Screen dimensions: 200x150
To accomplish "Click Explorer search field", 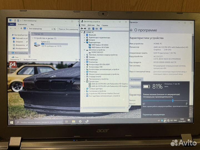I will [68, 29].
